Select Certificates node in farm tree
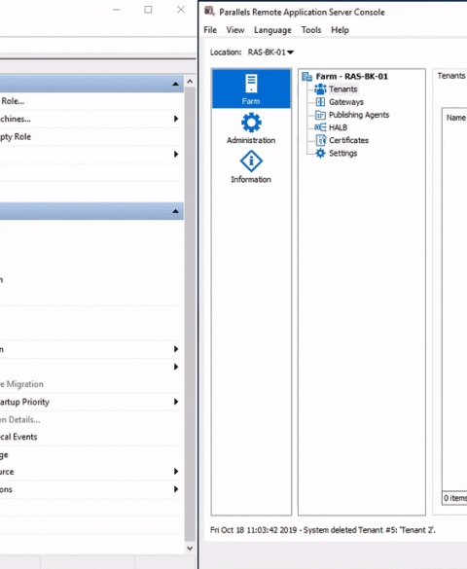 click(x=348, y=140)
